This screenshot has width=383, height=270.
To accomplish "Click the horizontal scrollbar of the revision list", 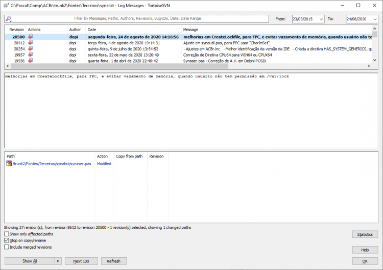I will coord(119,66).
